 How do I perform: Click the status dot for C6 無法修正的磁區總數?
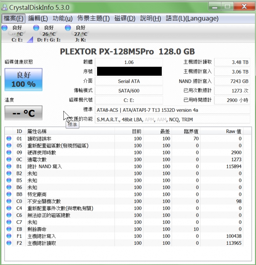pyautogui.click(x=9, y=215)
